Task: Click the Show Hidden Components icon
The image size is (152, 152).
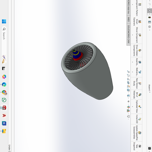Action: tap(140, 50)
